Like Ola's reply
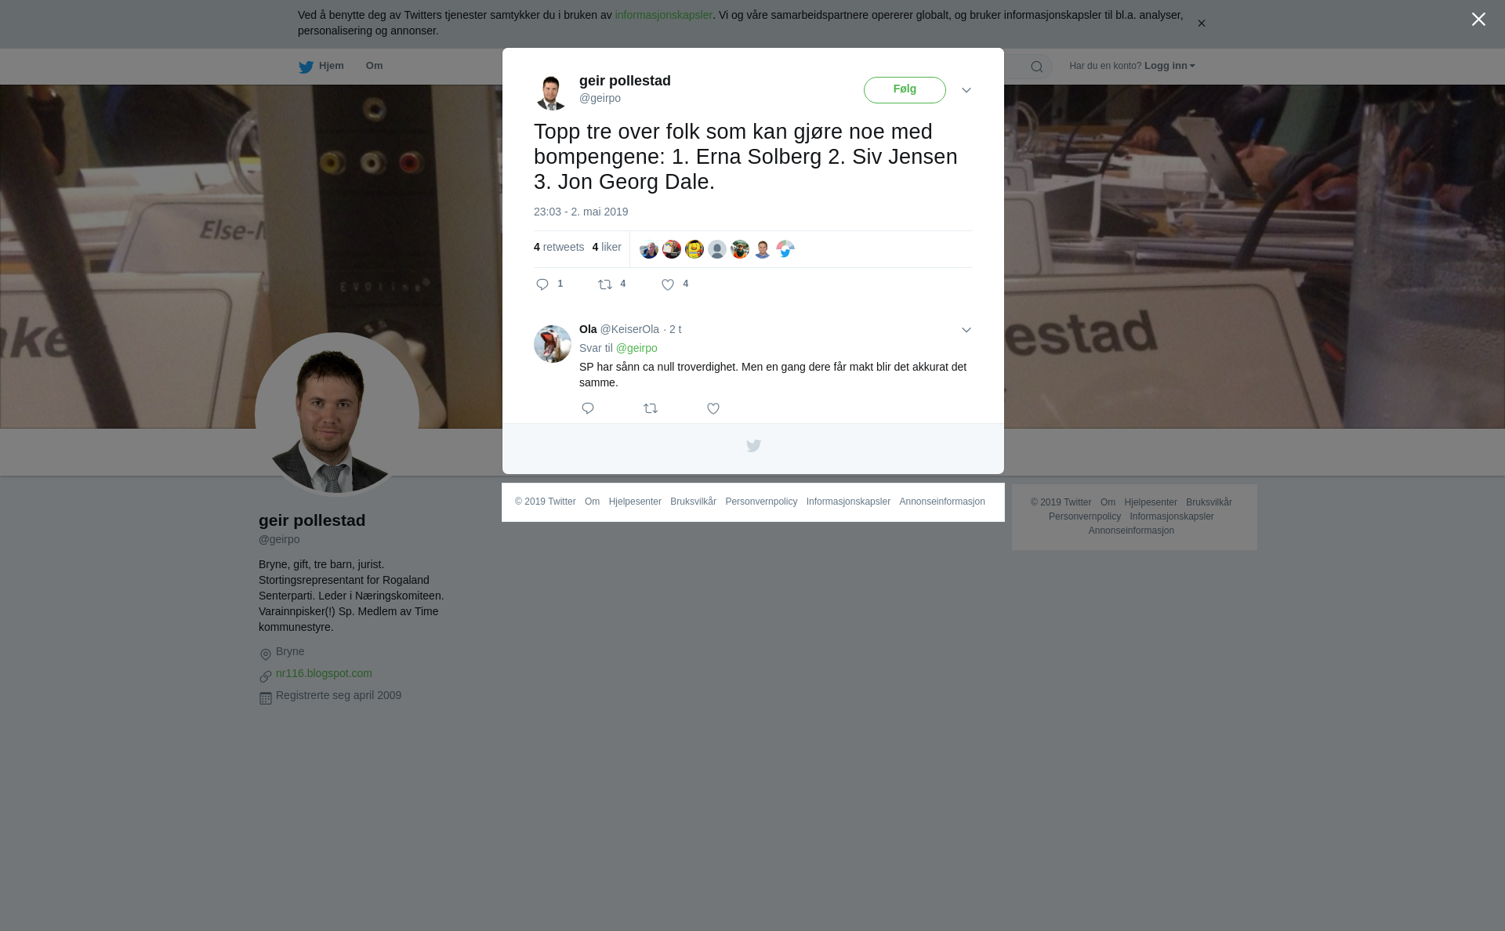 (713, 408)
